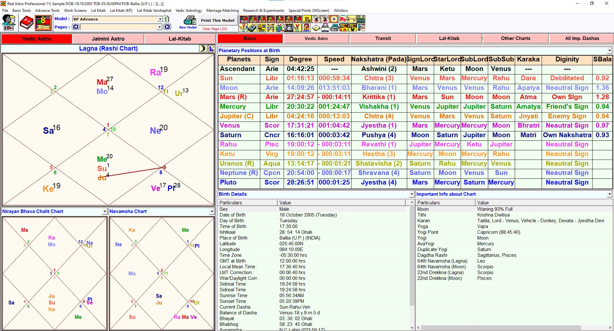The image size is (614, 331).
Task: Click the Nakshatra (Pada) column header
Action: pyautogui.click(x=379, y=59)
